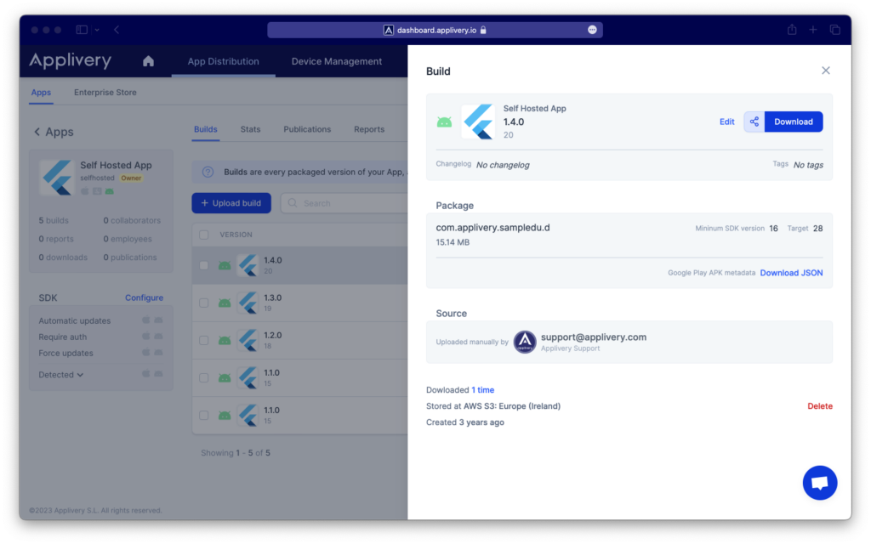Click the address bar more options icon

(592, 30)
